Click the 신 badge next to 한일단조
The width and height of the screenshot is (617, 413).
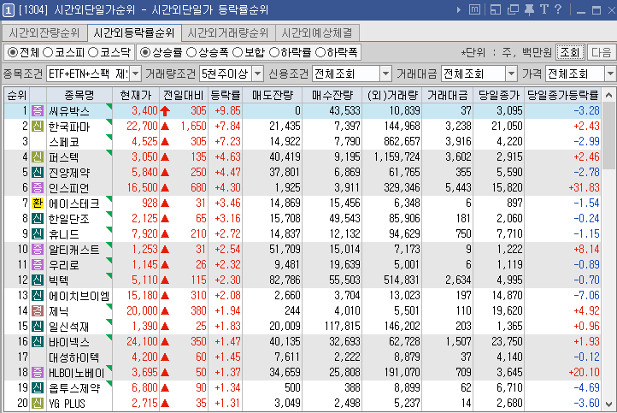pos(38,218)
